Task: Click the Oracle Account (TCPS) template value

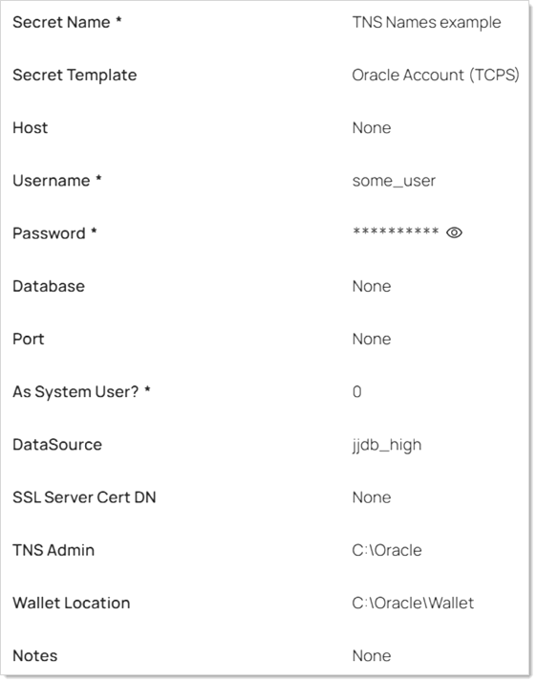Action: pos(436,75)
